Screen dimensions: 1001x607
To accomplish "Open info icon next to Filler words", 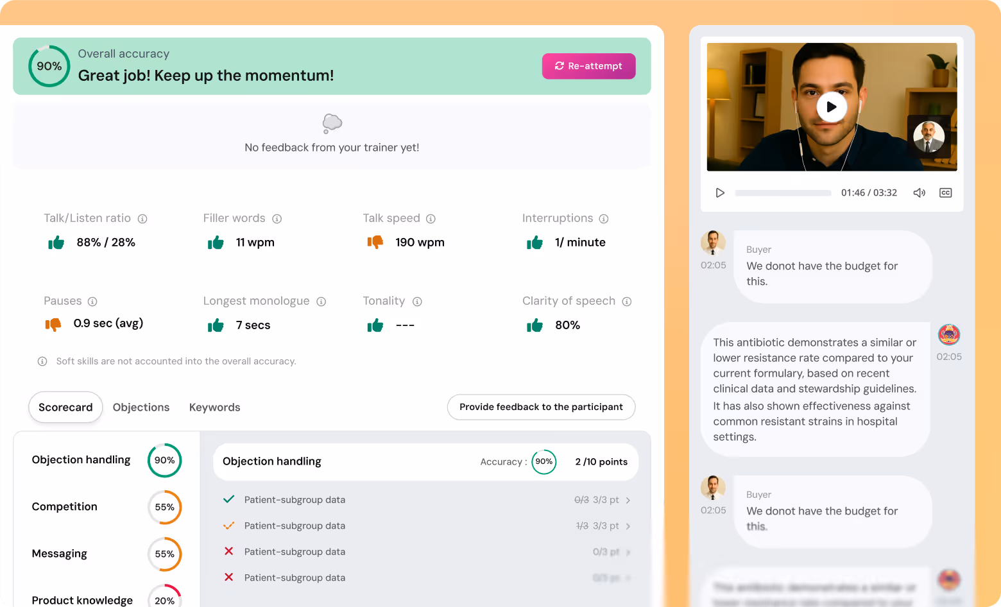I will point(277,219).
